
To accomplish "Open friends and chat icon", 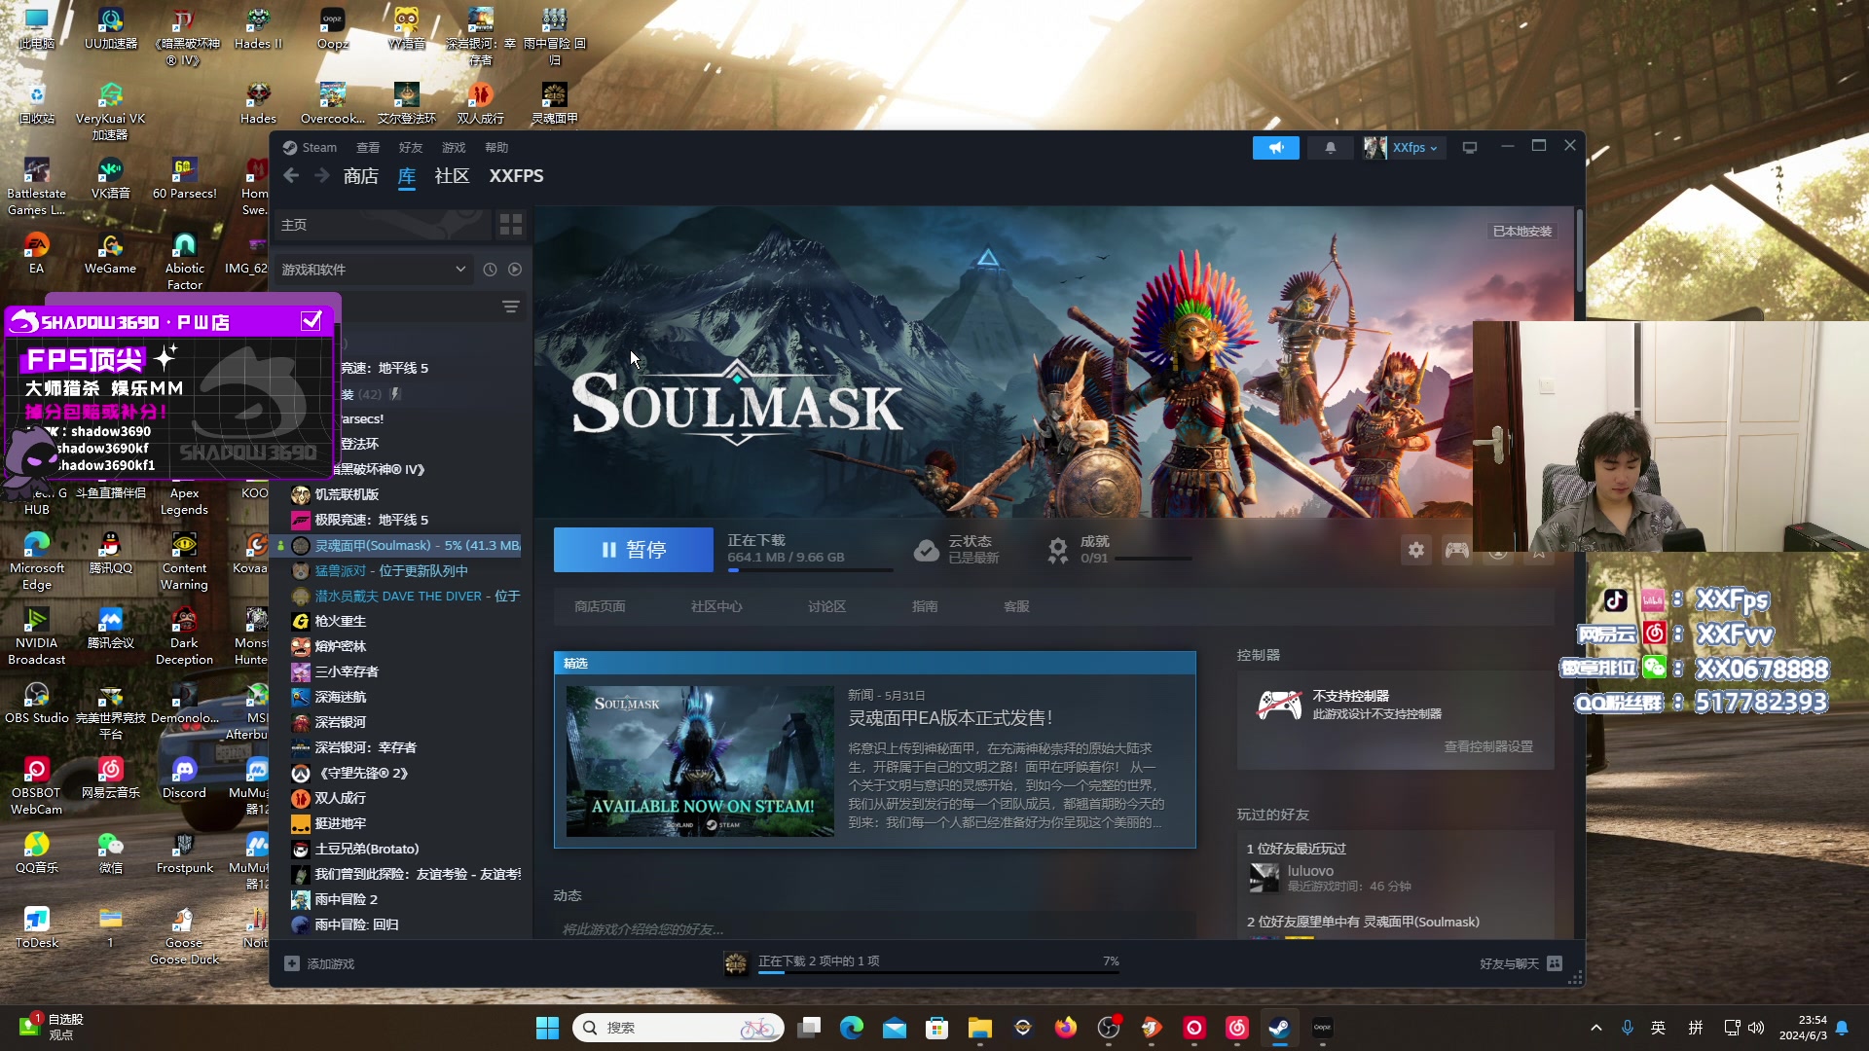I will [x=1555, y=963].
